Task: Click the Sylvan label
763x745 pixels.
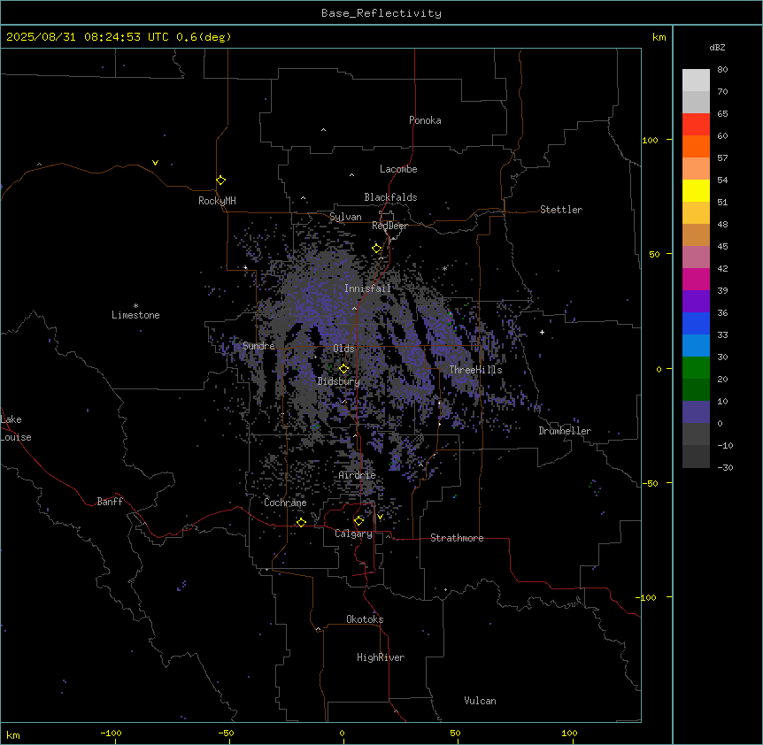Action: click(x=345, y=217)
